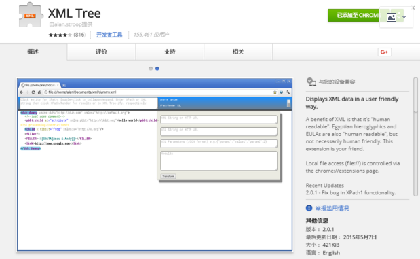Open the 支持 support tab
420x259 pixels.
coord(170,52)
